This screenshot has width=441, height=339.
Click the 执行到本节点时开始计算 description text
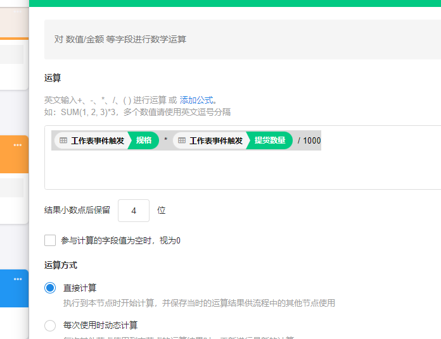pos(199,303)
